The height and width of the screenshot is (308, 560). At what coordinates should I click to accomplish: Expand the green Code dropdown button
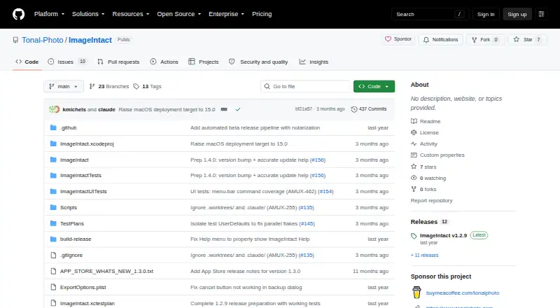click(x=374, y=87)
